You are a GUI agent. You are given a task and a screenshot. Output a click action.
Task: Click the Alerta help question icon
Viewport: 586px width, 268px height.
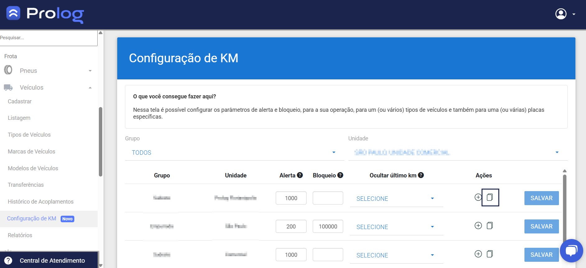pyautogui.click(x=300, y=175)
